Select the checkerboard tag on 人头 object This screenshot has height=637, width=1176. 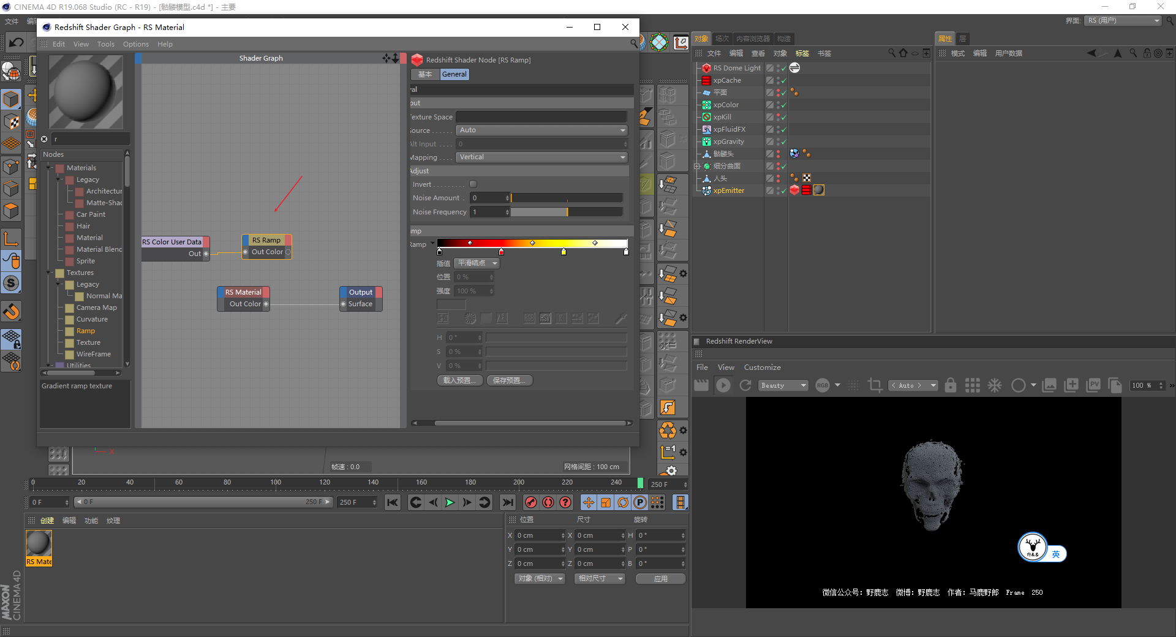click(807, 178)
